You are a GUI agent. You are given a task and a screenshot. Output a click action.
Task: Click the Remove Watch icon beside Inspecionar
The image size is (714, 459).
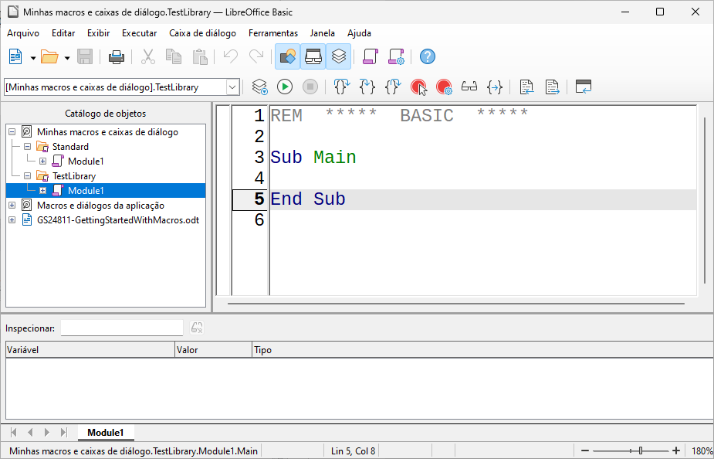tap(197, 328)
